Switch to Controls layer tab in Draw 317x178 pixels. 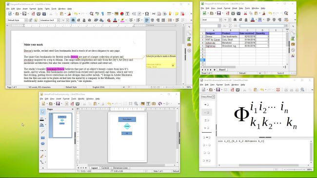pyautogui.click(x=105, y=168)
